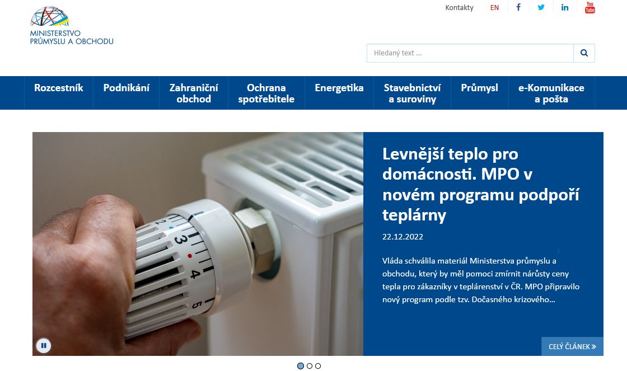Viewport: 627px width, 371px height.
Task: Open the YouTube channel icon
Action: [590, 7]
